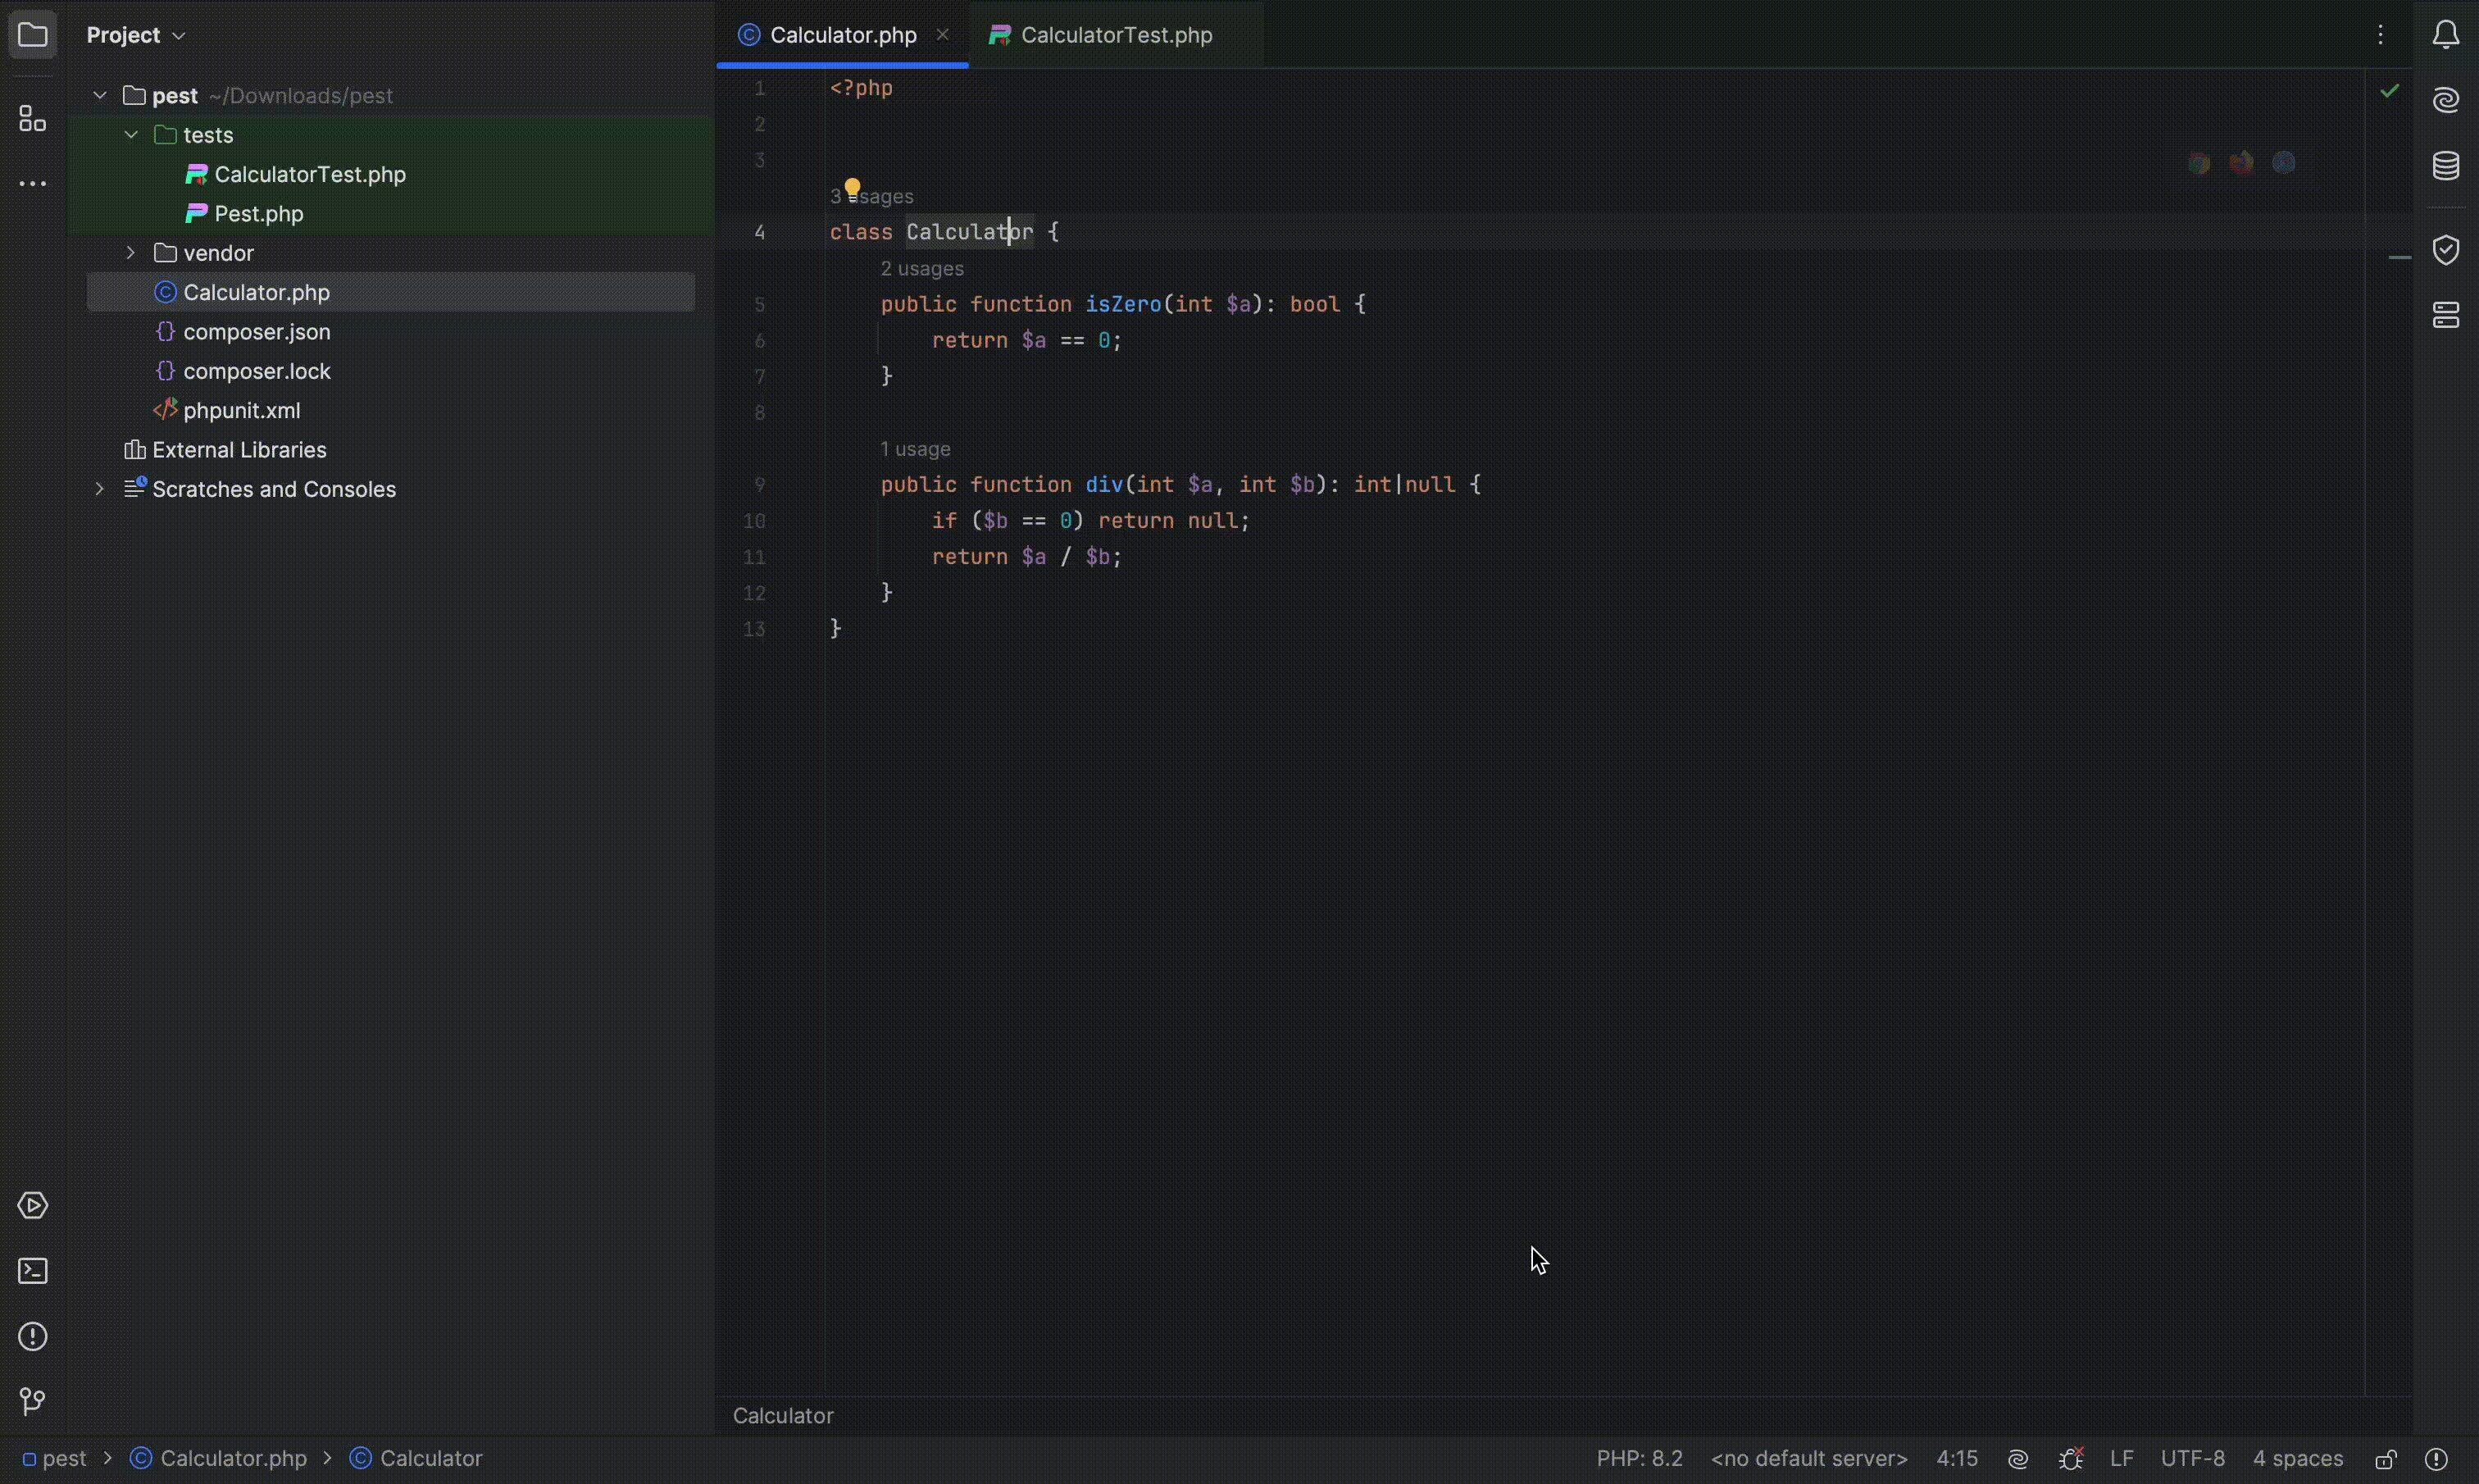The image size is (2479, 1484).
Task: Click the pest breadcrumb in navigation bar
Action: 55,1460
